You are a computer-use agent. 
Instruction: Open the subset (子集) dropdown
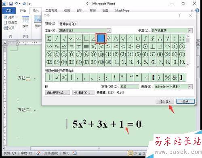click(190, 31)
